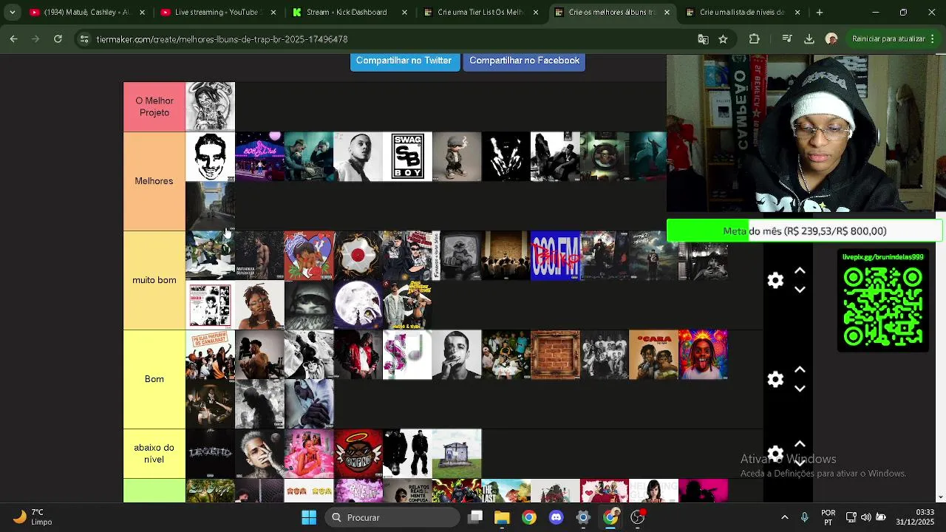The width and height of the screenshot is (946, 532).
Task: Open Chrome three-dot menu
Action: tap(933, 39)
